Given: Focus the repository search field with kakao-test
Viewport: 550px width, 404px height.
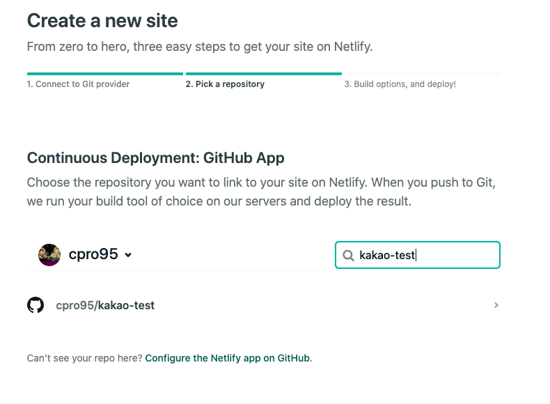Looking at the screenshot, I should [x=418, y=255].
